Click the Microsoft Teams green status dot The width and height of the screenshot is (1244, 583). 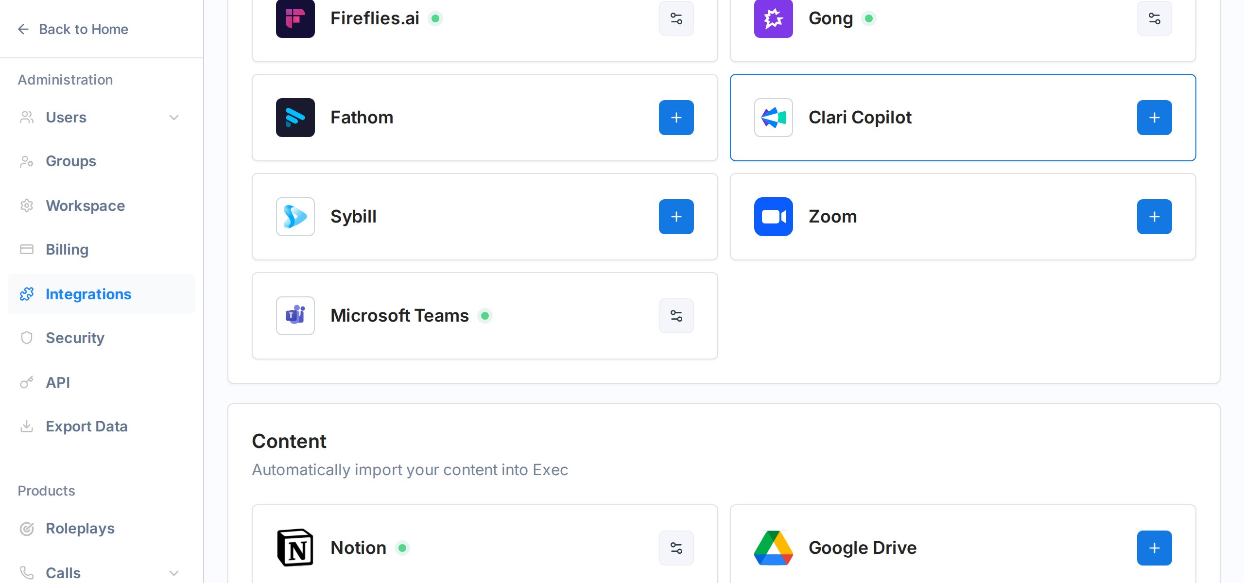click(x=485, y=316)
